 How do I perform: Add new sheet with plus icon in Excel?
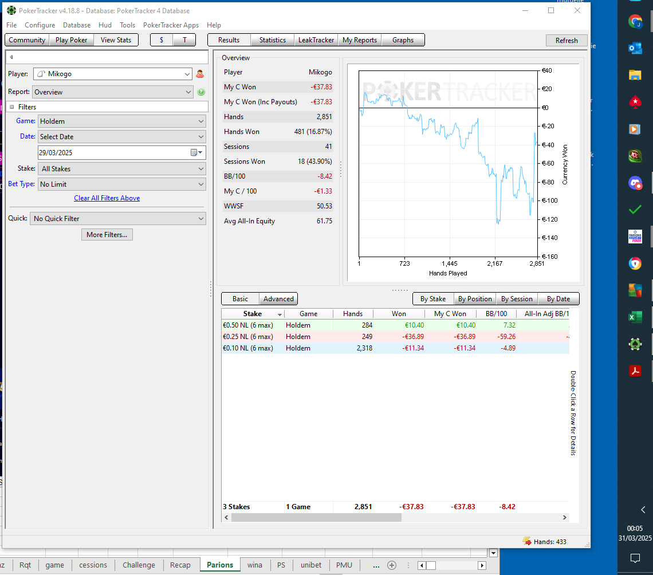(391, 565)
